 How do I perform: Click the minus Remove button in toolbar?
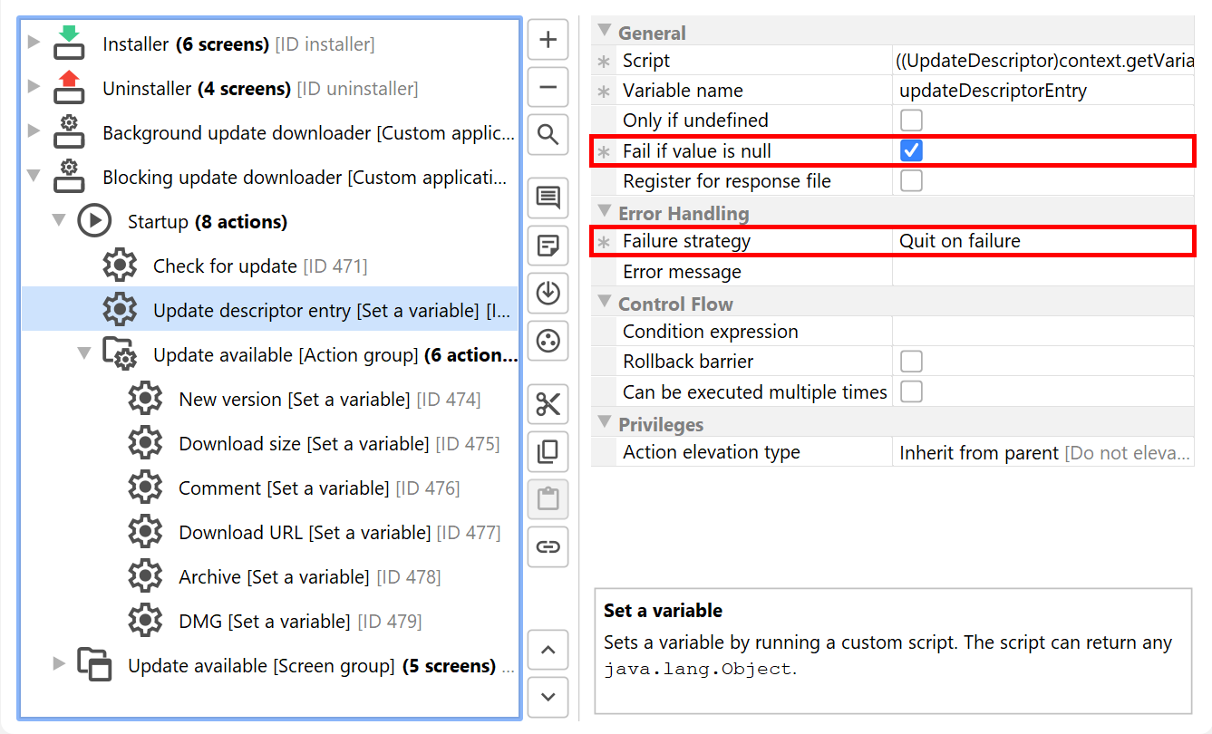coord(548,88)
